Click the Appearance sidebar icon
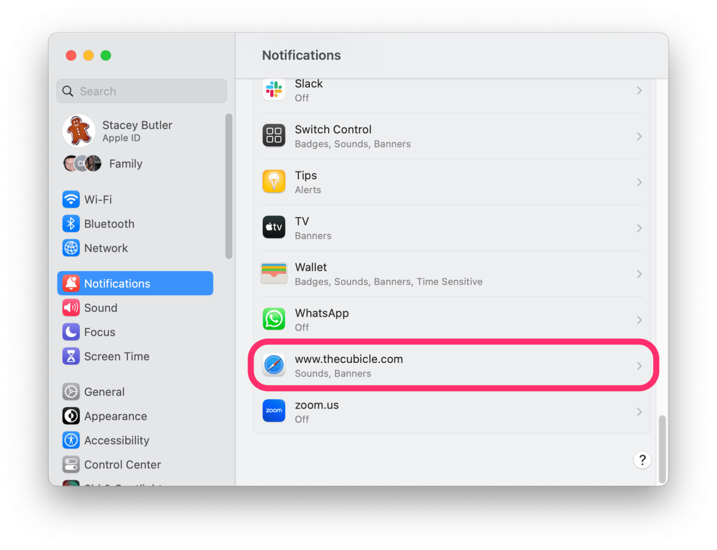 coord(71,416)
